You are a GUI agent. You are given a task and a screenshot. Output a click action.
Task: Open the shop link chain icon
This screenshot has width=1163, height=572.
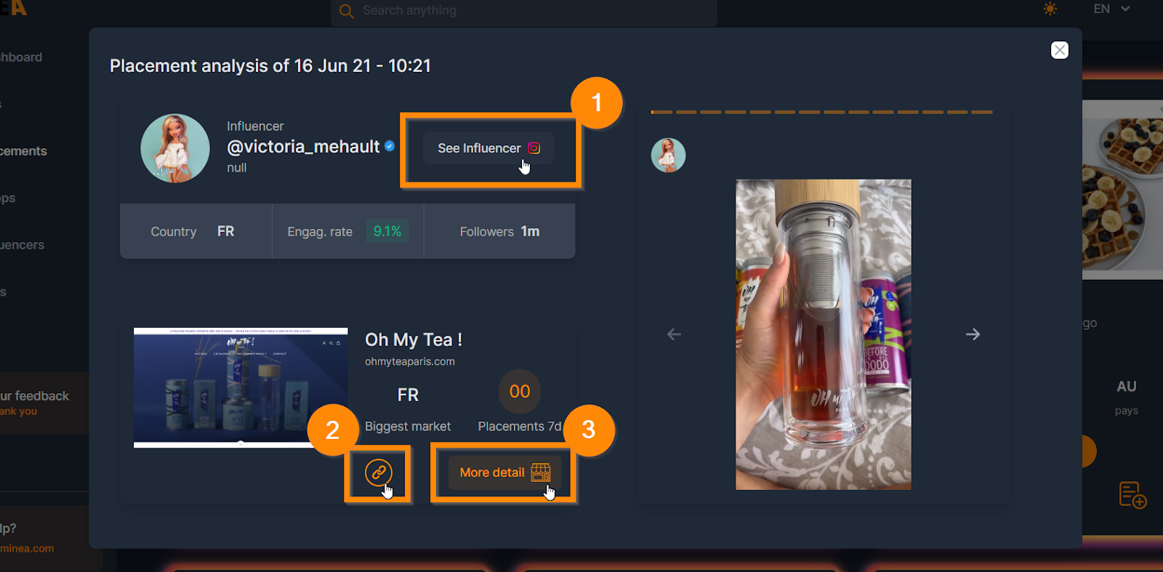(x=378, y=472)
